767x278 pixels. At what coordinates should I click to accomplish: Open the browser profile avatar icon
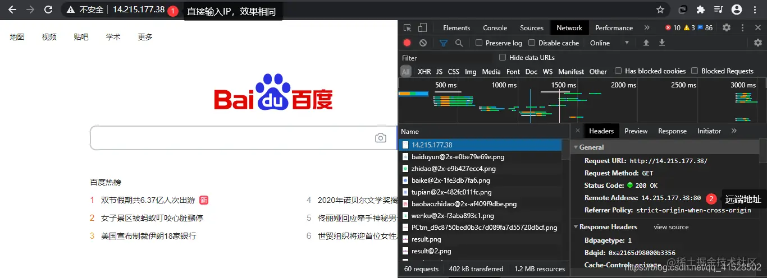(x=737, y=10)
